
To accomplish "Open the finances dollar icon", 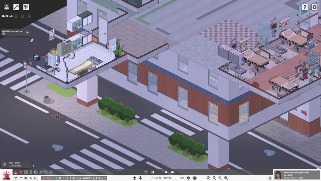I will click(31, 178).
